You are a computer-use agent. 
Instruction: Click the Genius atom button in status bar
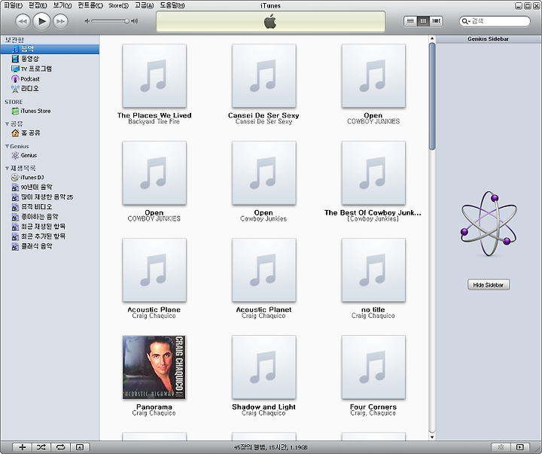pyautogui.click(x=501, y=447)
